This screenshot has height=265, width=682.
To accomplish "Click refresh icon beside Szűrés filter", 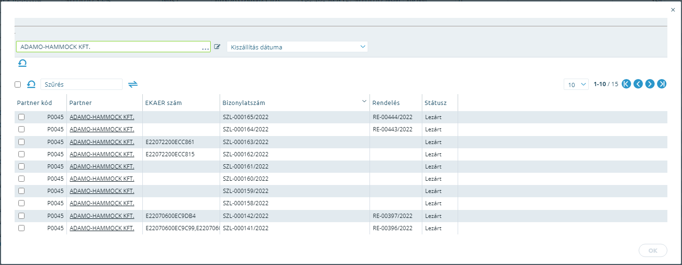I will coord(31,84).
